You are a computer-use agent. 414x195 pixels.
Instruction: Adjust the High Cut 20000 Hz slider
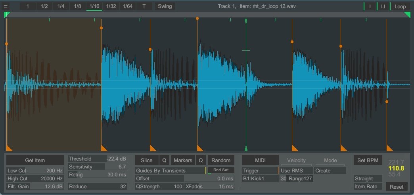[x=35, y=179]
